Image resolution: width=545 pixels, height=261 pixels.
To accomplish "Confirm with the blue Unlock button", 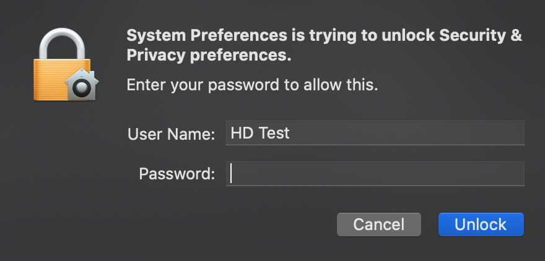I will coord(481,225).
